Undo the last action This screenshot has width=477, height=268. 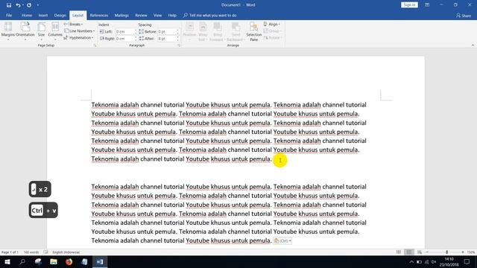(18, 5)
